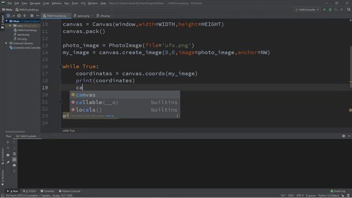
Task: Open the VCS menu
Action: pos(83,3)
